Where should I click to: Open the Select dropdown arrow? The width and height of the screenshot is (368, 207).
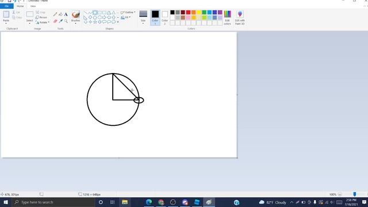pos(29,23)
